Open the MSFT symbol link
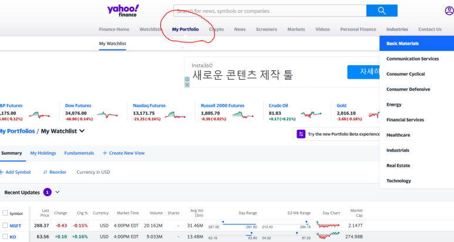Screen dimensions: 454x242 click(15, 226)
